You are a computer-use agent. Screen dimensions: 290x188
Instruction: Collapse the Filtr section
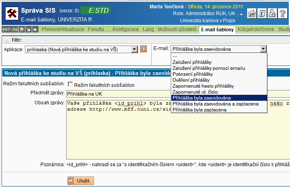pyautogui.click(x=7, y=40)
